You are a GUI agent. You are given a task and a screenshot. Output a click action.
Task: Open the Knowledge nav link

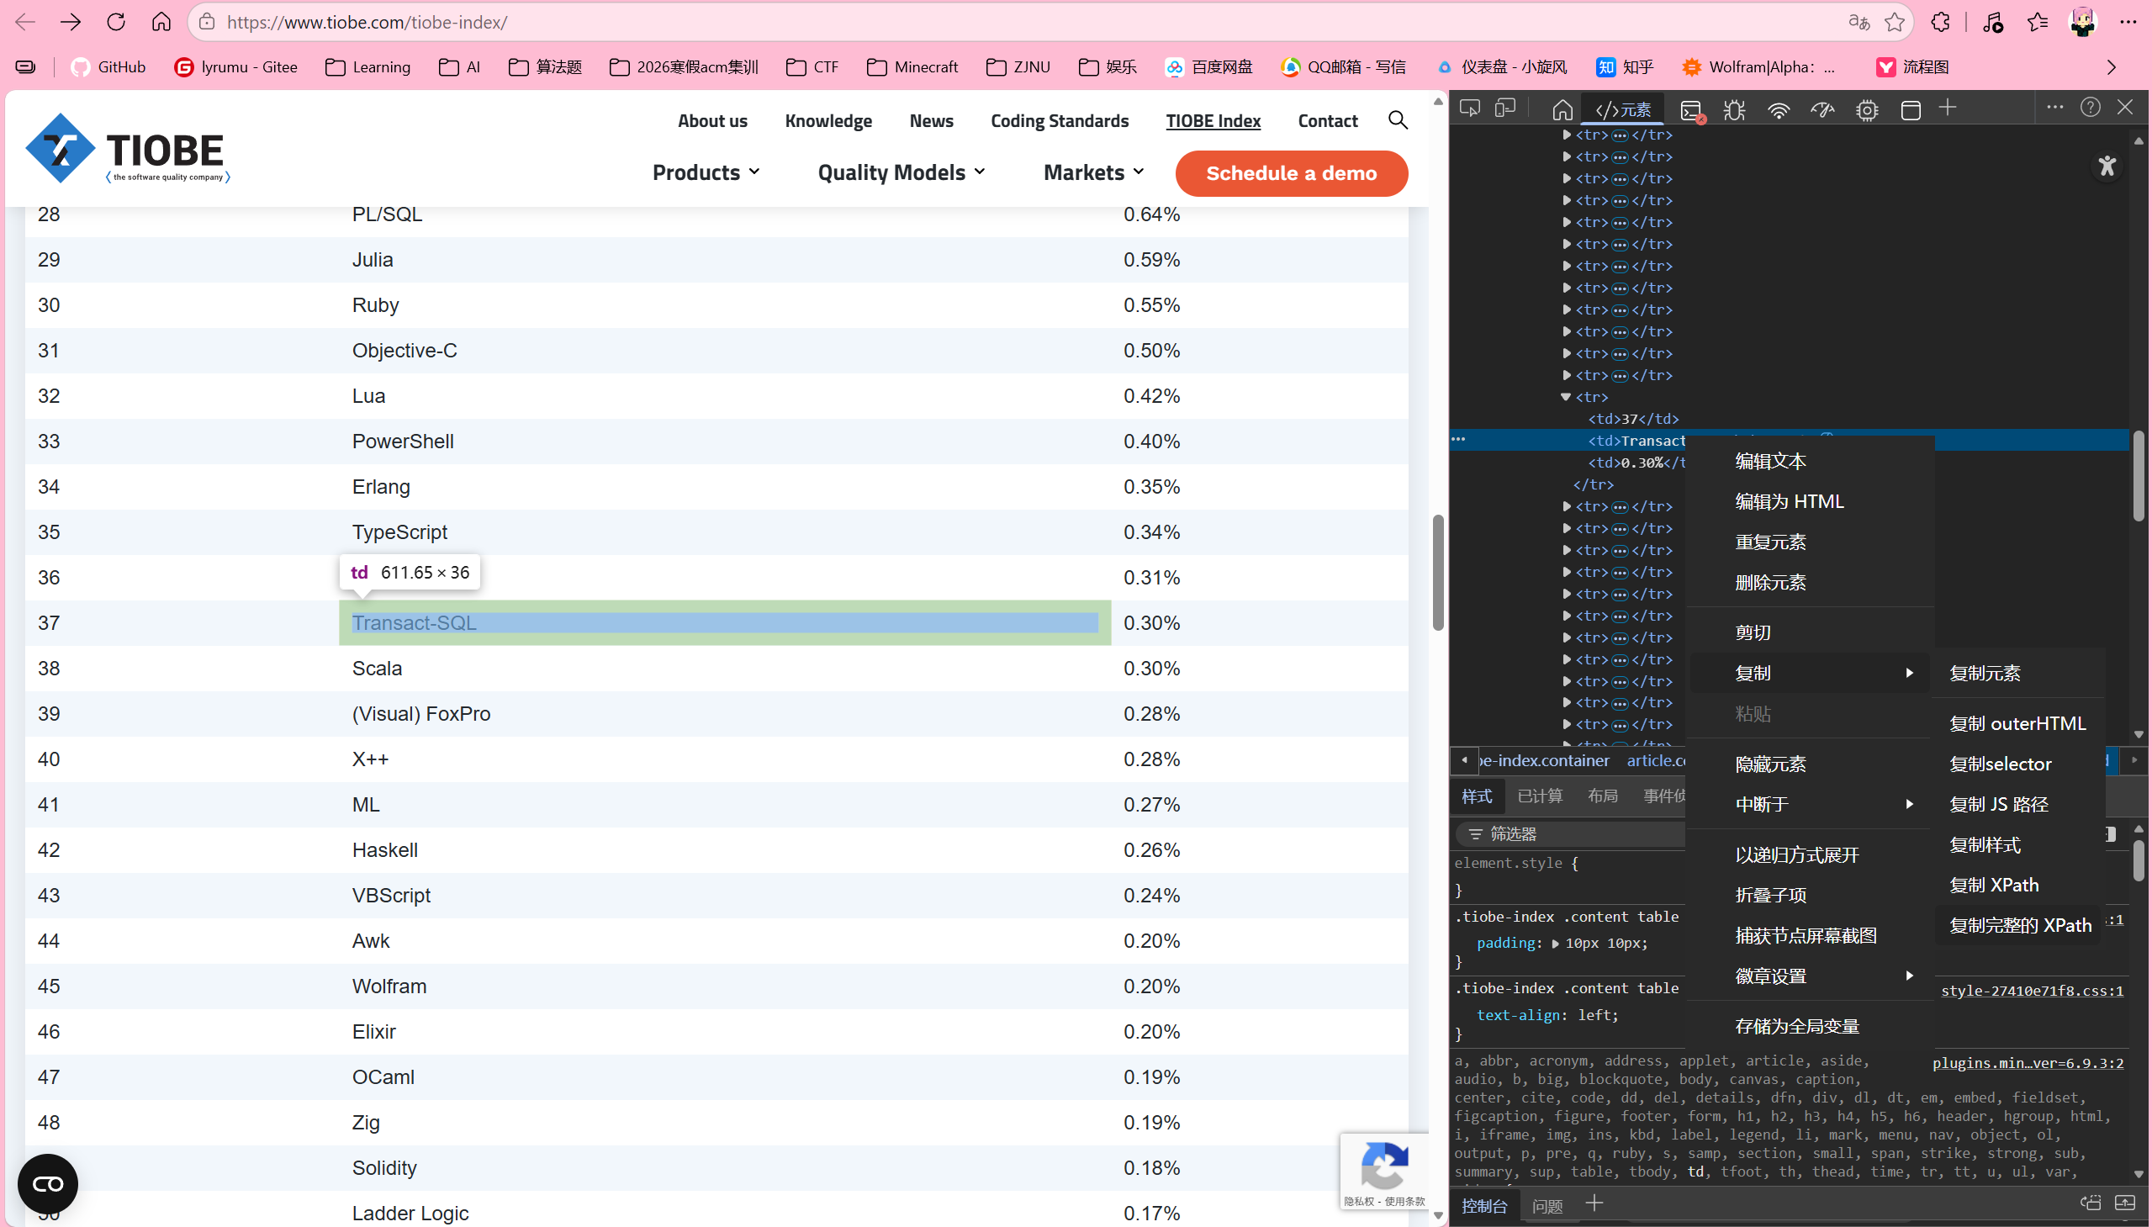click(x=828, y=120)
